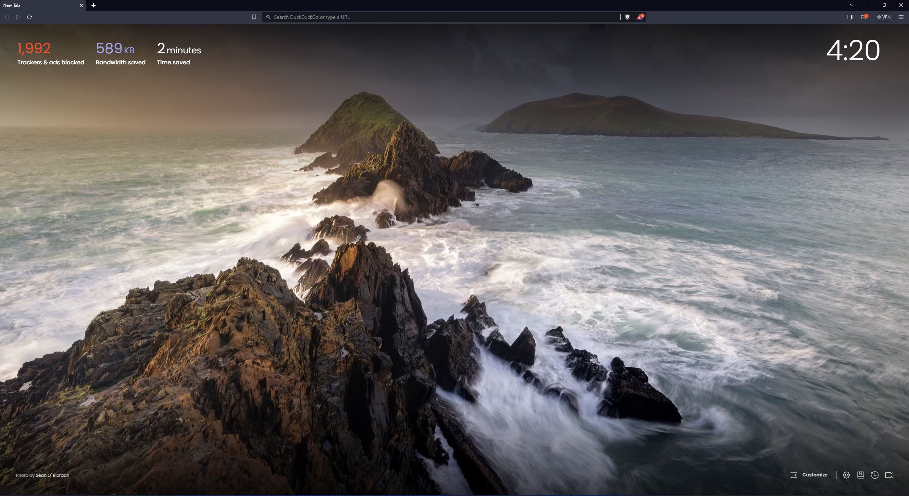Go back with the back arrow
Screen dimensions: 909x496
(6, 17)
